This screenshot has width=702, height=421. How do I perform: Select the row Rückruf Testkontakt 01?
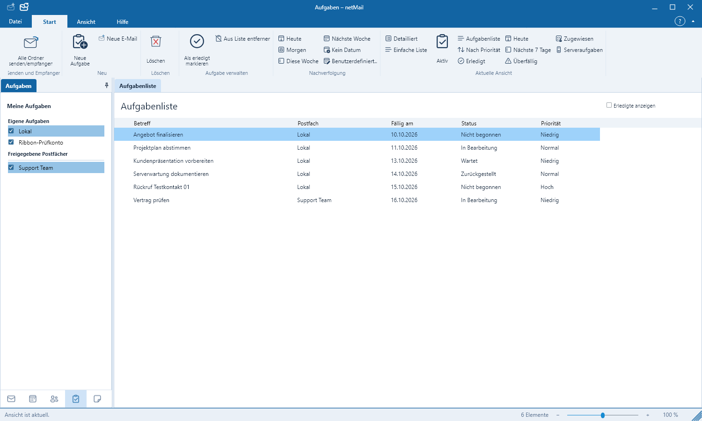pyautogui.click(x=357, y=187)
